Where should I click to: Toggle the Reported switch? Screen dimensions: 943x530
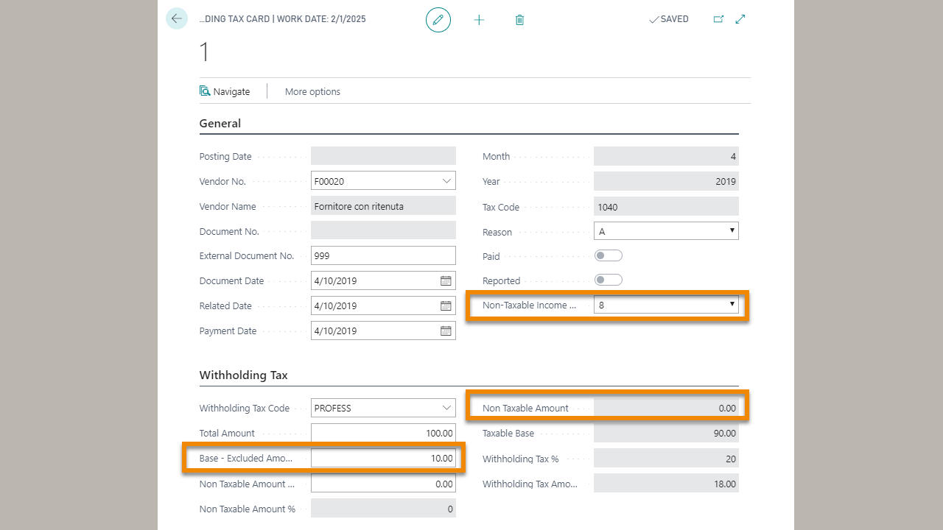tap(609, 280)
